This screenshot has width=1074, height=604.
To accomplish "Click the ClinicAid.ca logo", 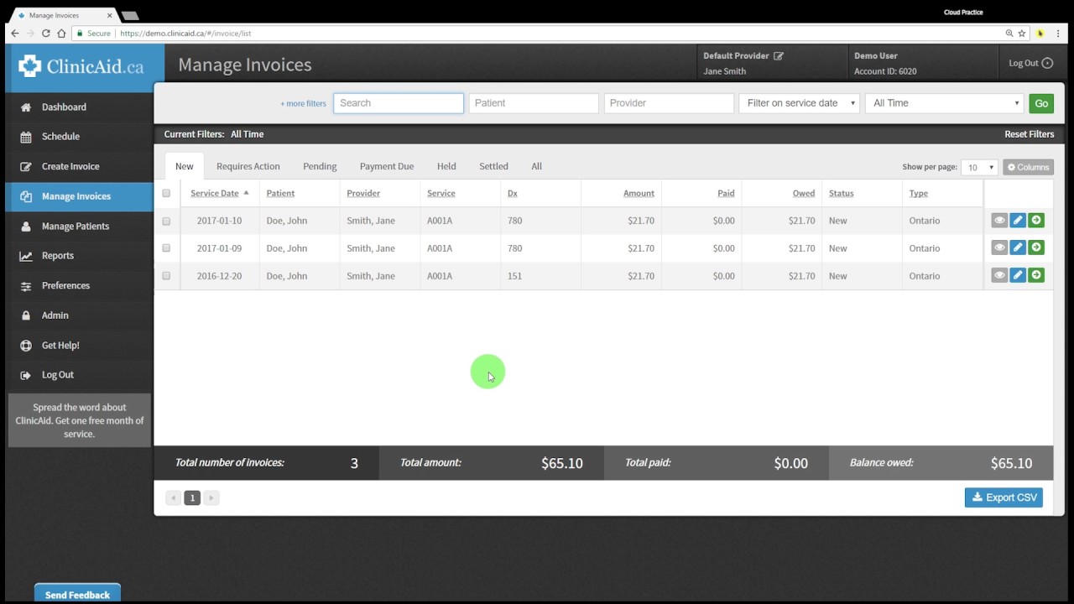I will coord(81,66).
